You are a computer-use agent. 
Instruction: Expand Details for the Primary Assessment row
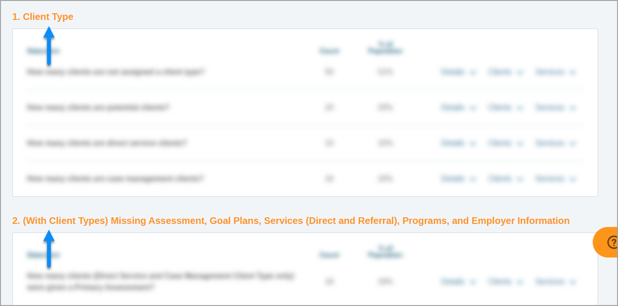coord(458,282)
